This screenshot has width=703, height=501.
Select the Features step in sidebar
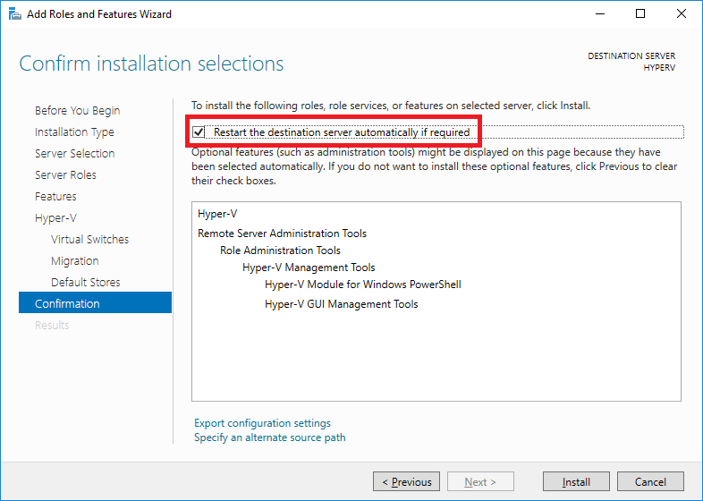[55, 197]
